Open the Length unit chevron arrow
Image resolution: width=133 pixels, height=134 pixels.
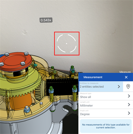coord(129,105)
